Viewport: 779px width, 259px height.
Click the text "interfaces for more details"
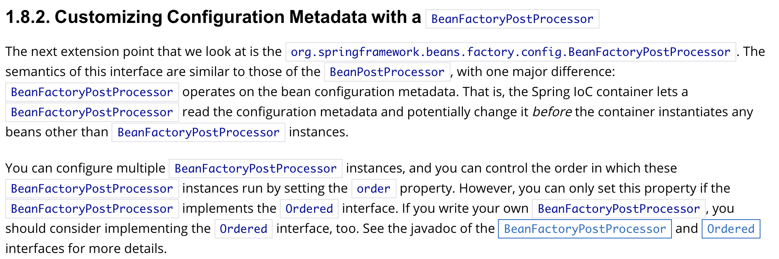tap(85, 249)
